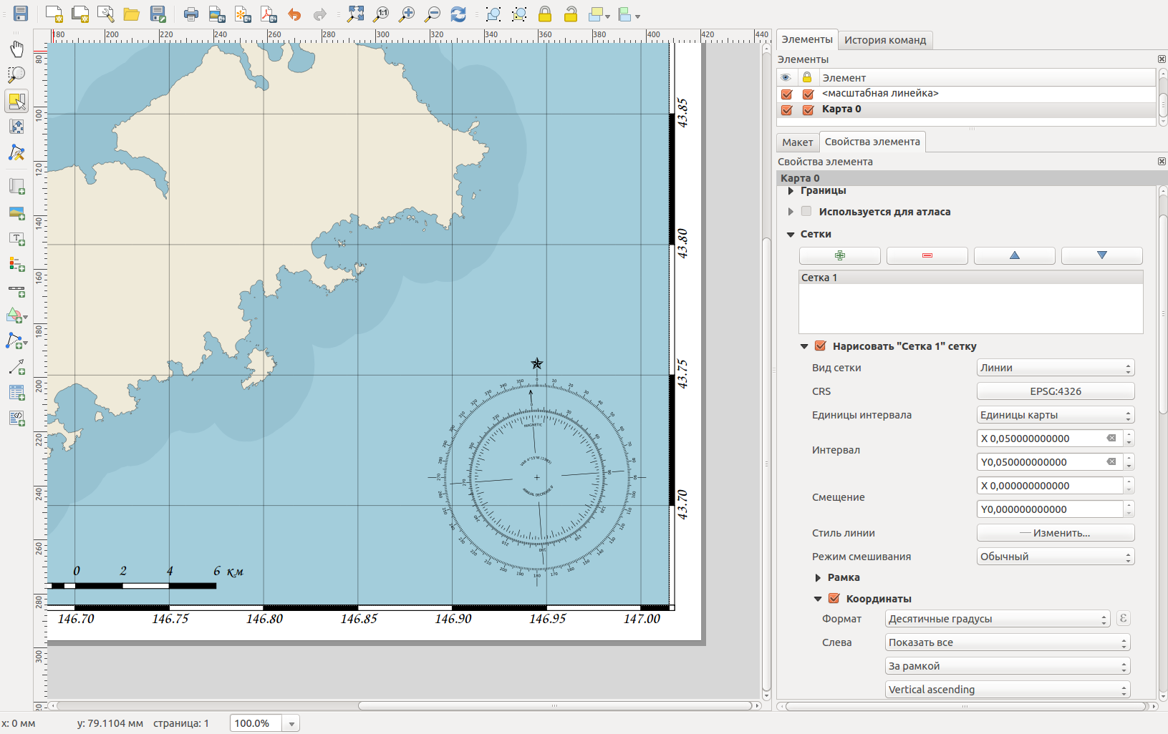The image size is (1168, 734).
Task: Select the Add Attribute Table tool
Action: (x=16, y=392)
